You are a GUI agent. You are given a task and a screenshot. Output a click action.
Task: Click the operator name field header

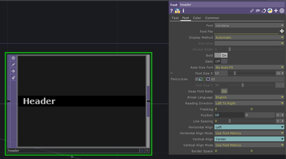pyautogui.click(x=232, y=5)
